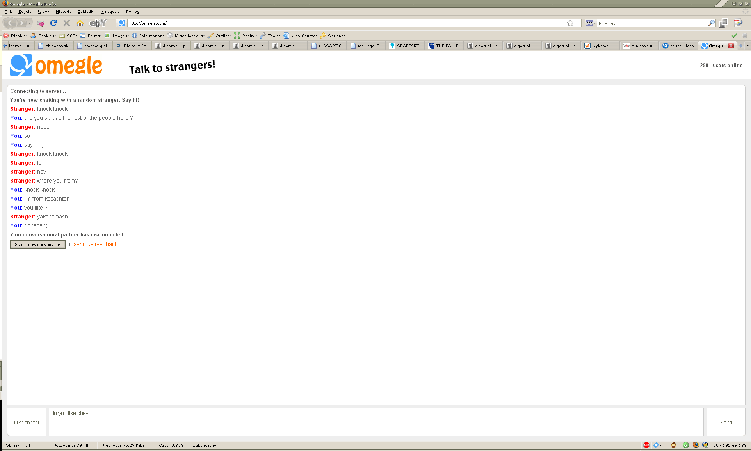Switch to the trash.org.pl tab
Viewport: 751px width, 451px height.
coord(94,46)
